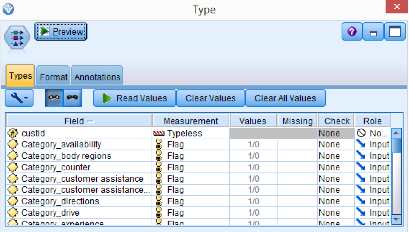Open the Help question mark button
409x232 pixels.
(x=352, y=32)
